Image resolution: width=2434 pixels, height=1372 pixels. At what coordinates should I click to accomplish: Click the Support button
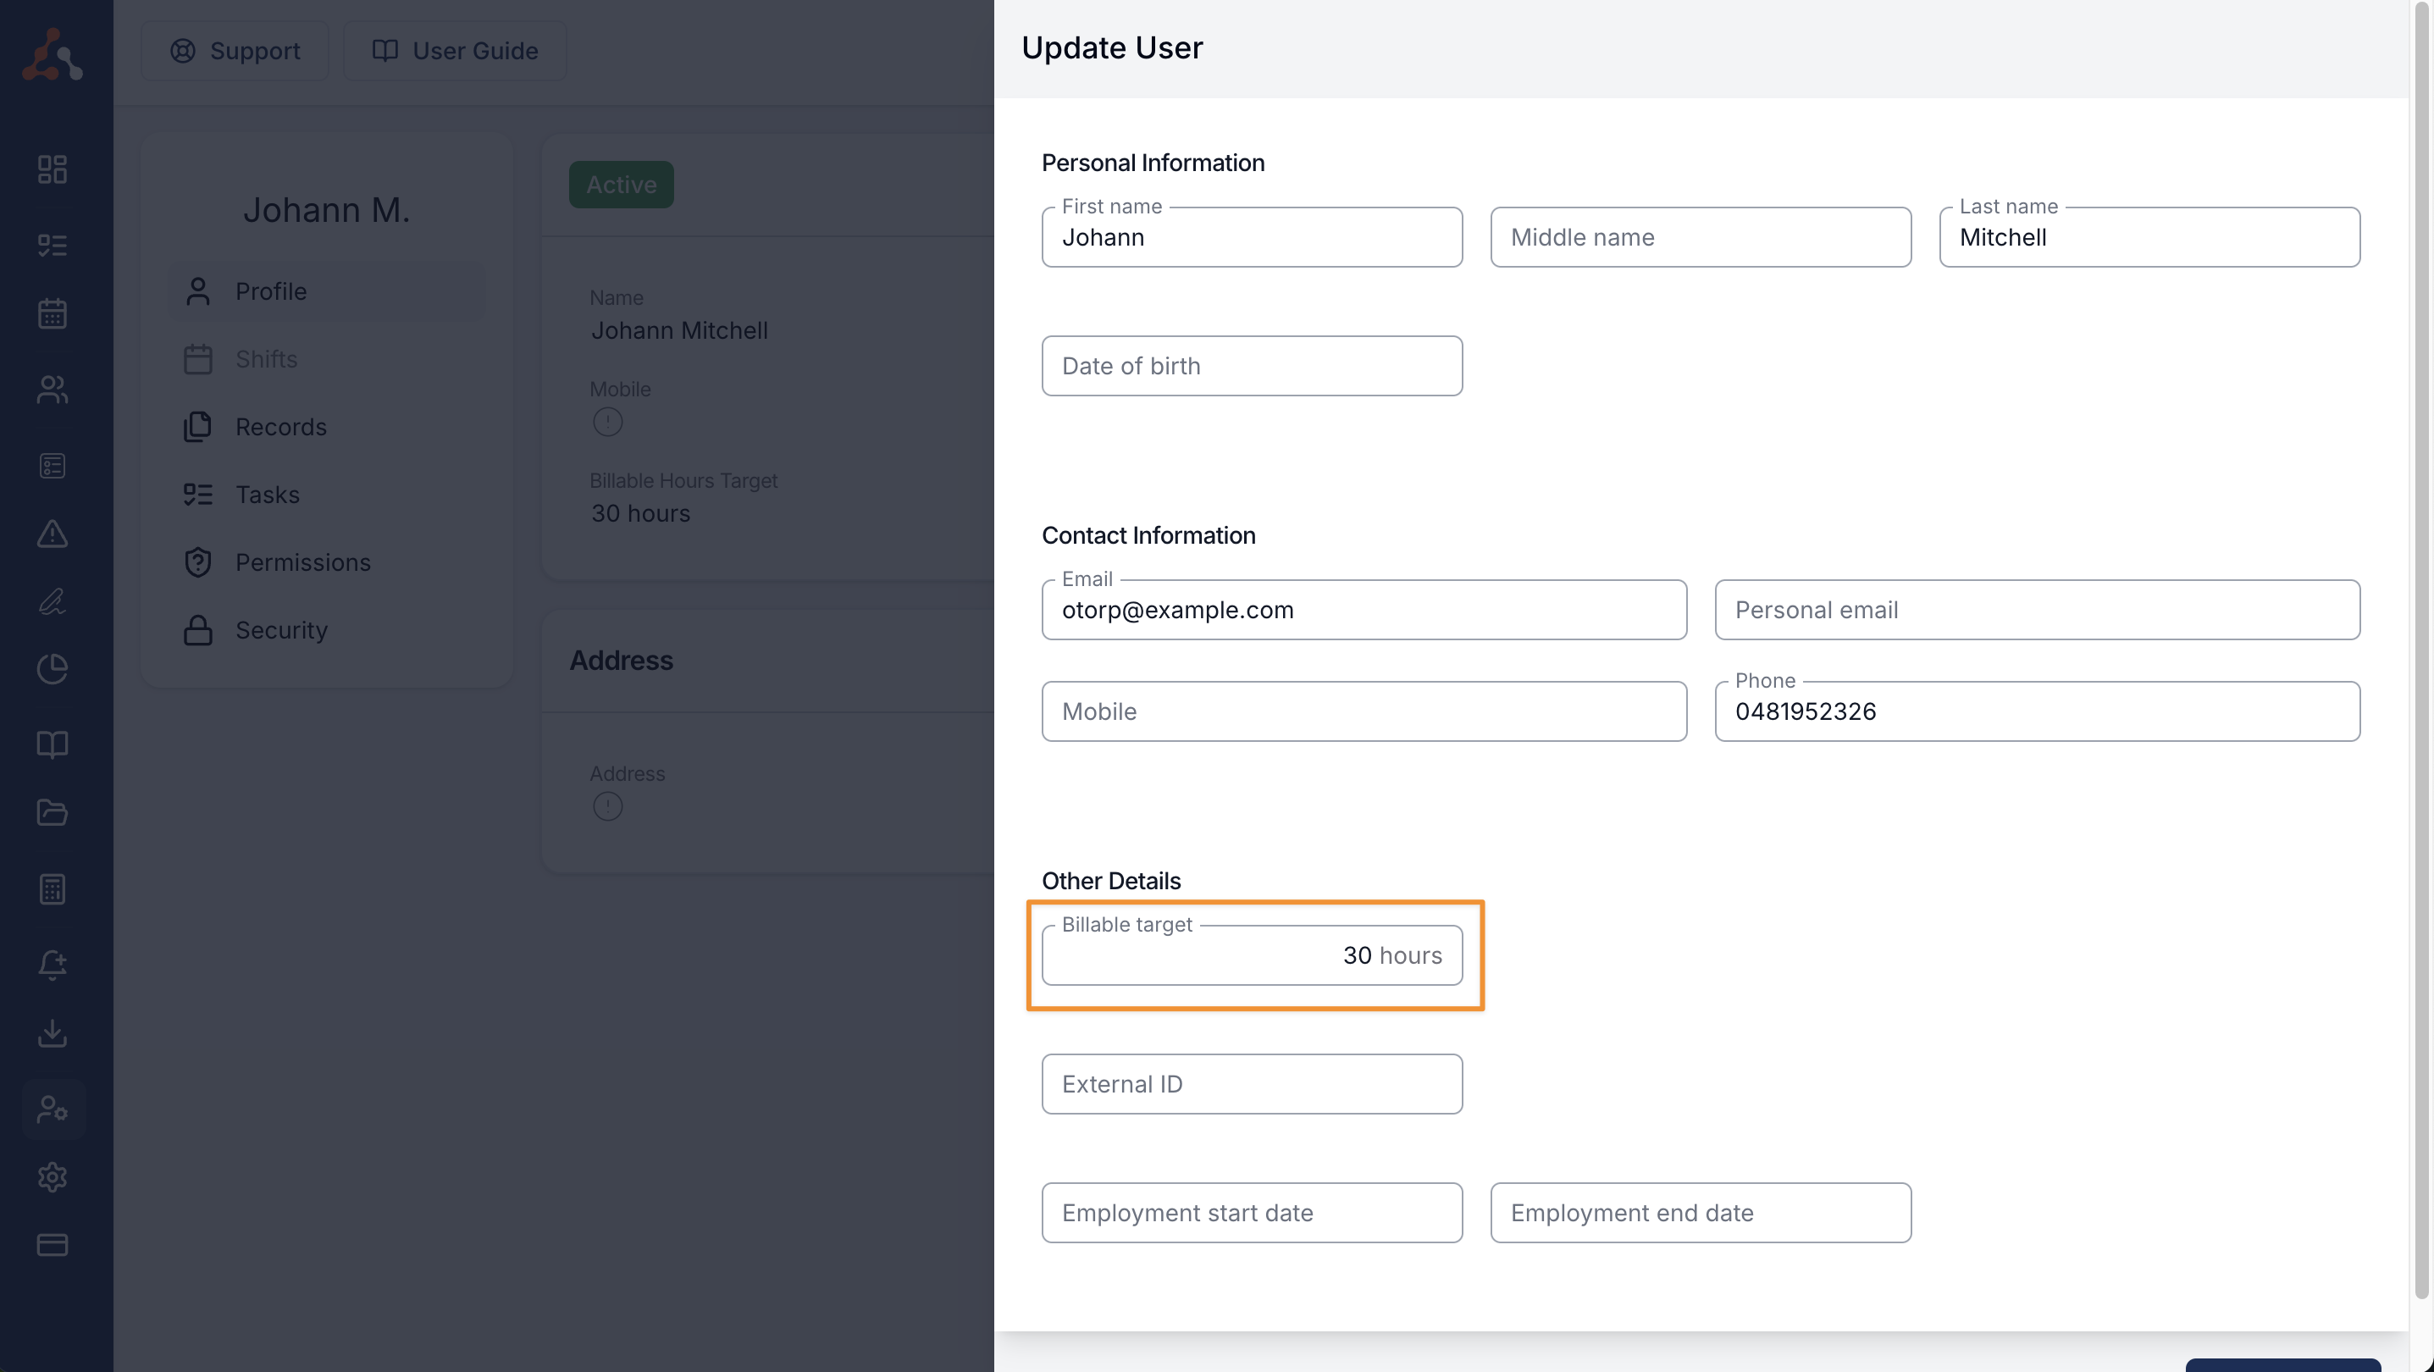(x=235, y=51)
